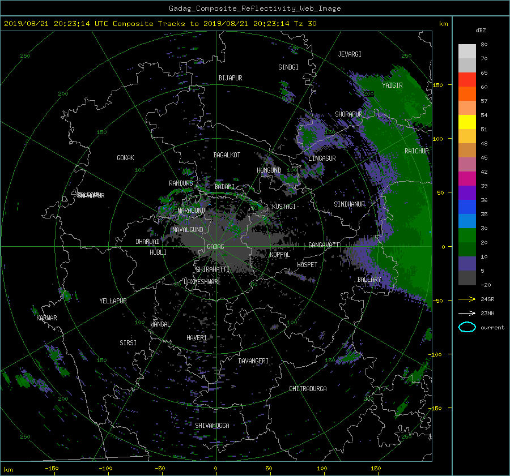Image resolution: width=510 pixels, height=476 pixels.
Task: Click the dBZ legend heading
Action: tap(481, 31)
